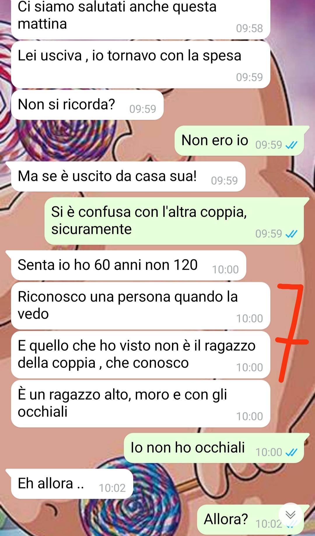Screen dimensions: 315x536
Task: Tap the "Ci siamo salutati" message bubble
Action: 141,19
